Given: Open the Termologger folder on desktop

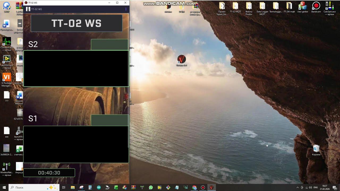Looking at the screenshot, I should (x=276, y=7).
